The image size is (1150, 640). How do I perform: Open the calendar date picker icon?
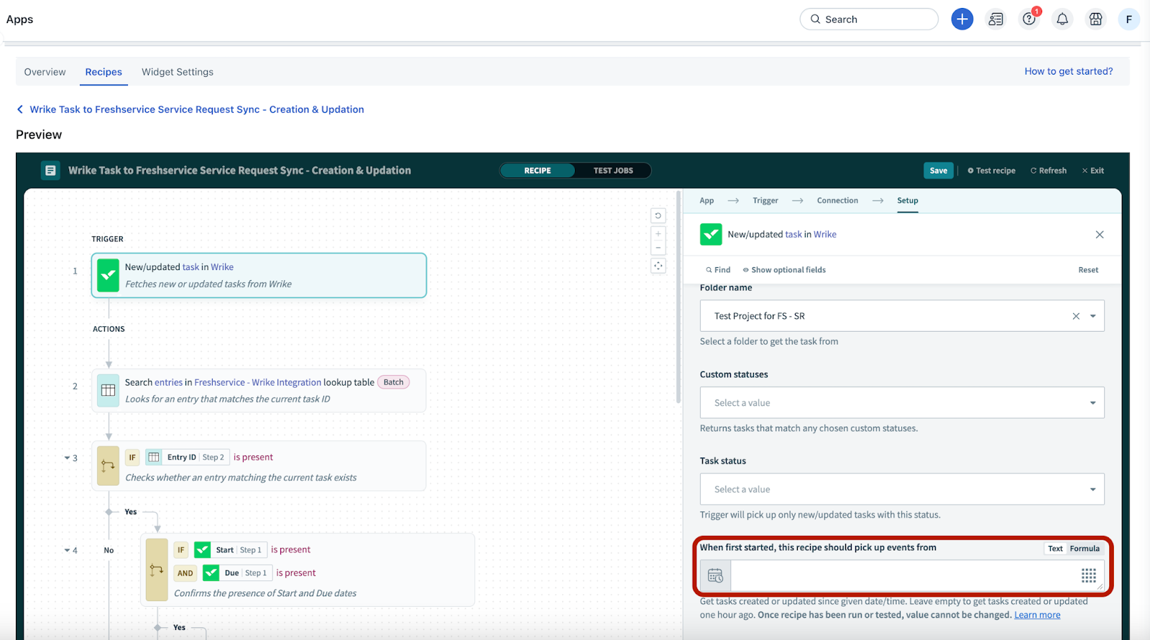715,575
